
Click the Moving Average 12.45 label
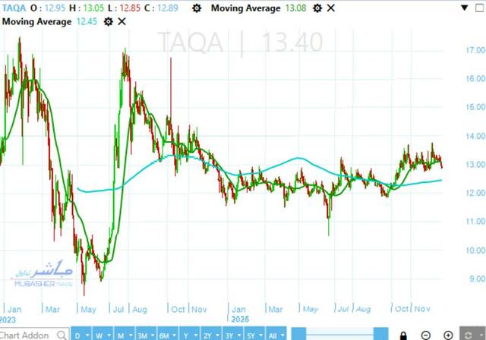(36, 22)
